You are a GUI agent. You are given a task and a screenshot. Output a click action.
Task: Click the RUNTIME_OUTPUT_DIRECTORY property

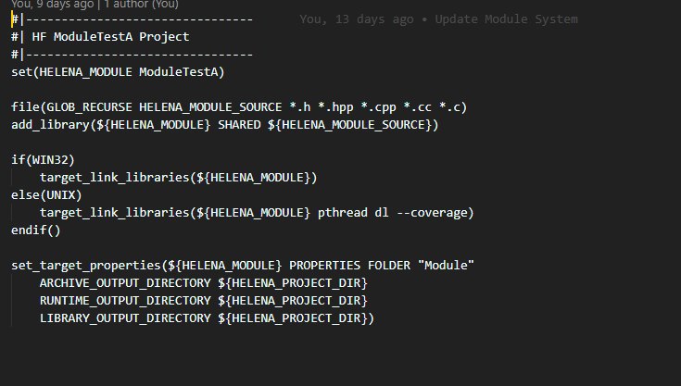(124, 301)
